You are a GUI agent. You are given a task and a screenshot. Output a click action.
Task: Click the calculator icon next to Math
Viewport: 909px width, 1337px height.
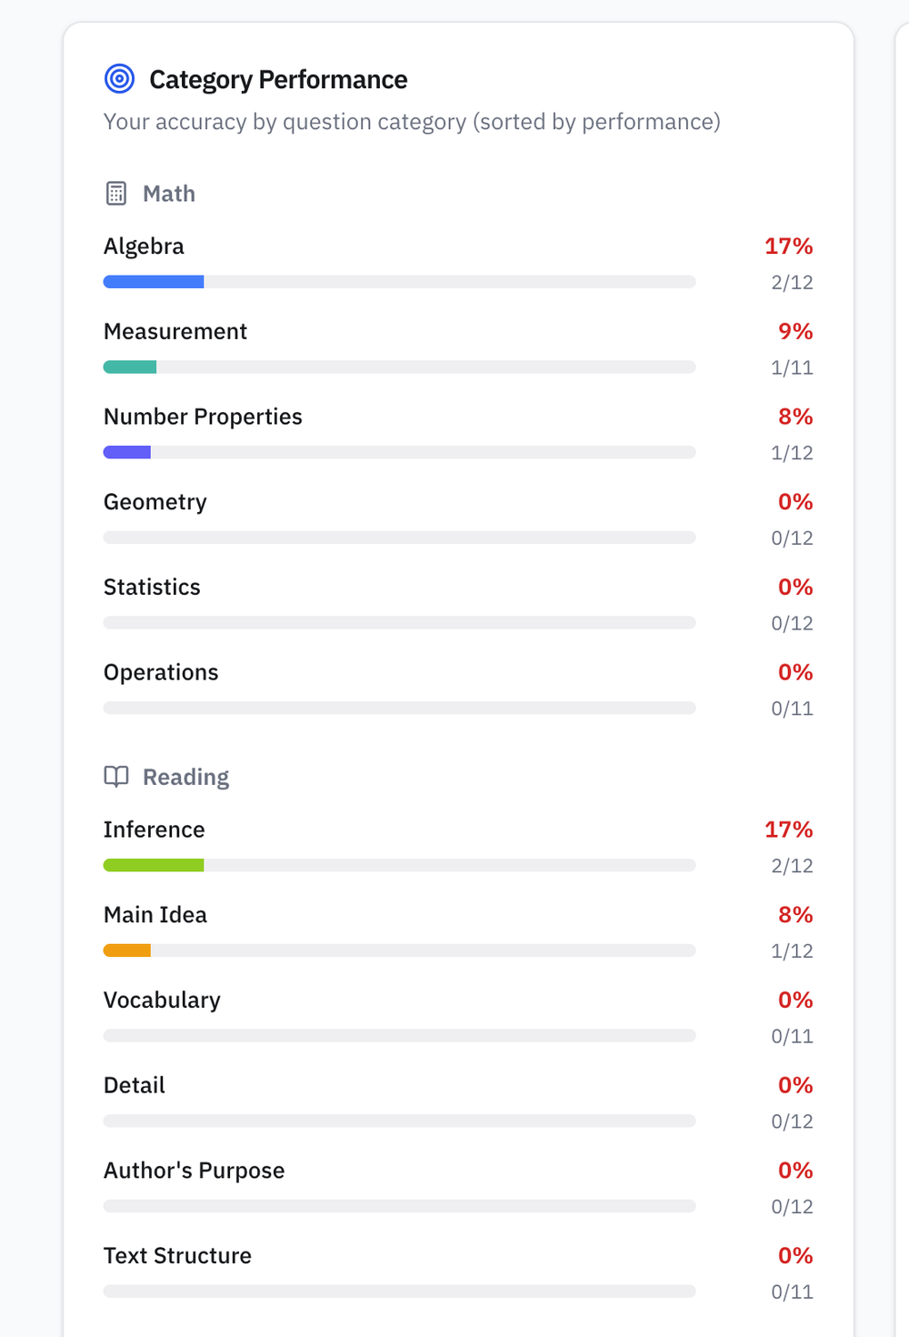click(x=116, y=194)
